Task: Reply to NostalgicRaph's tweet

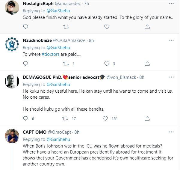Action: pyautogui.click(x=26, y=27)
